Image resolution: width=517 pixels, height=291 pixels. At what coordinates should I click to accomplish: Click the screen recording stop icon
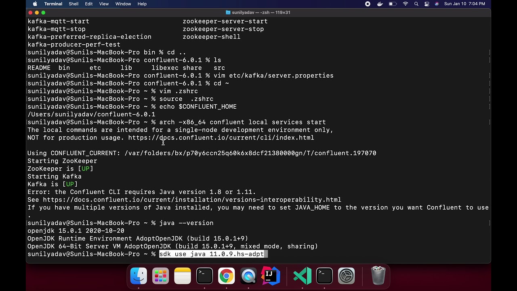click(x=368, y=4)
